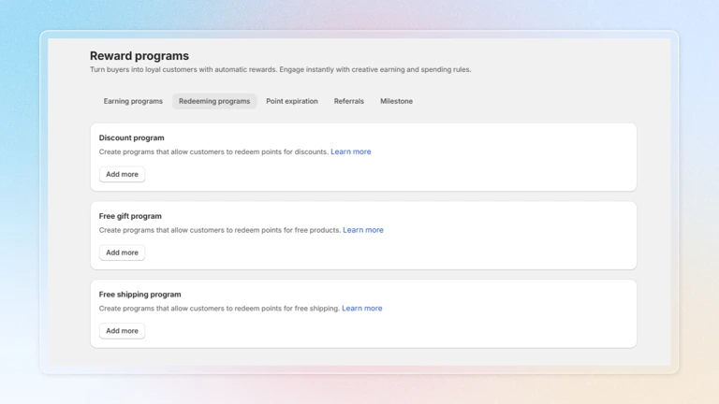Screen dimensions: 719x404
Task: Click the 'Turn buyers into loyal customers' subtitle
Action: click(x=280, y=70)
